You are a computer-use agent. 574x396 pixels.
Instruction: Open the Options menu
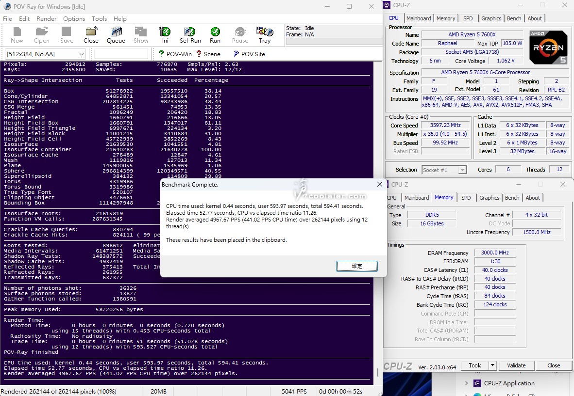point(74,18)
